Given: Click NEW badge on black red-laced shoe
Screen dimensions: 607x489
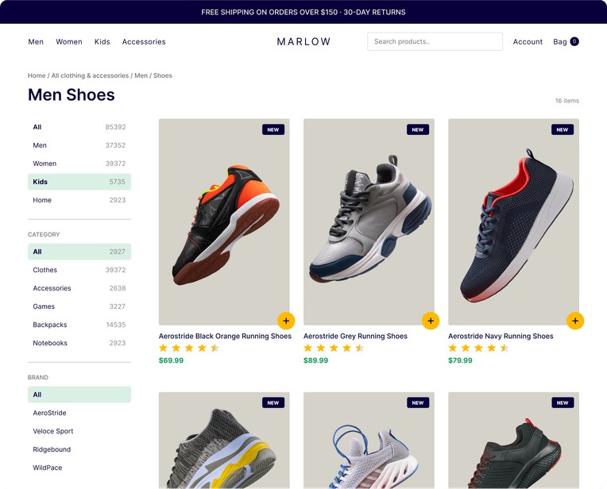Looking at the screenshot, I should click(563, 402).
